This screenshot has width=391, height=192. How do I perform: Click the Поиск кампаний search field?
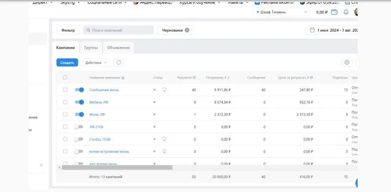click(119, 30)
